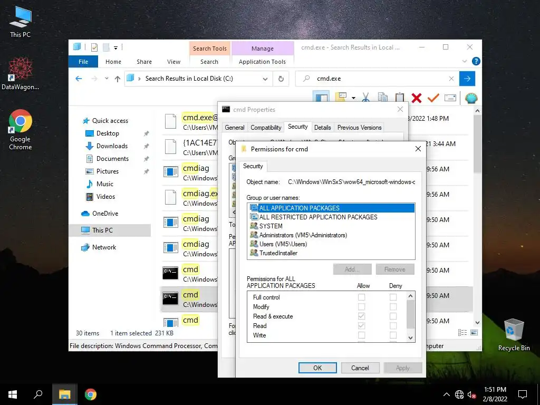Open the View ribbon tab
This screenshot has width=540, height=405.
coord(173,62)
